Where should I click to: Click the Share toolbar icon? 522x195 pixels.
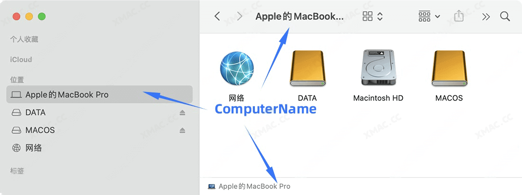[459, 16]
